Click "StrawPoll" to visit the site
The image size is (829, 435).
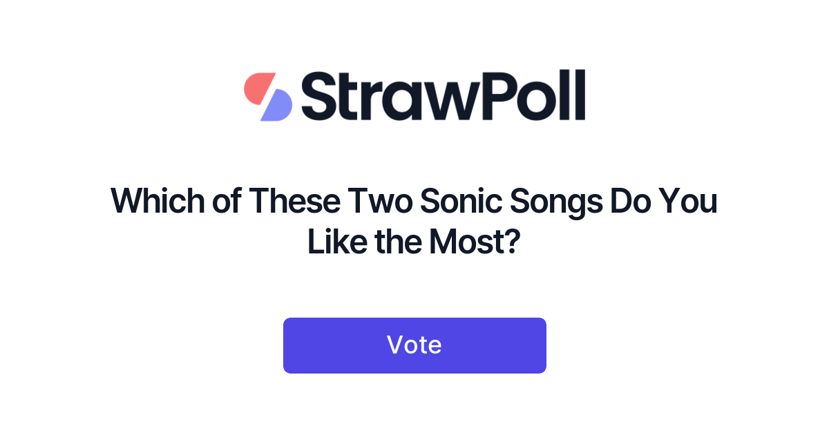click(x=442, y=97)
